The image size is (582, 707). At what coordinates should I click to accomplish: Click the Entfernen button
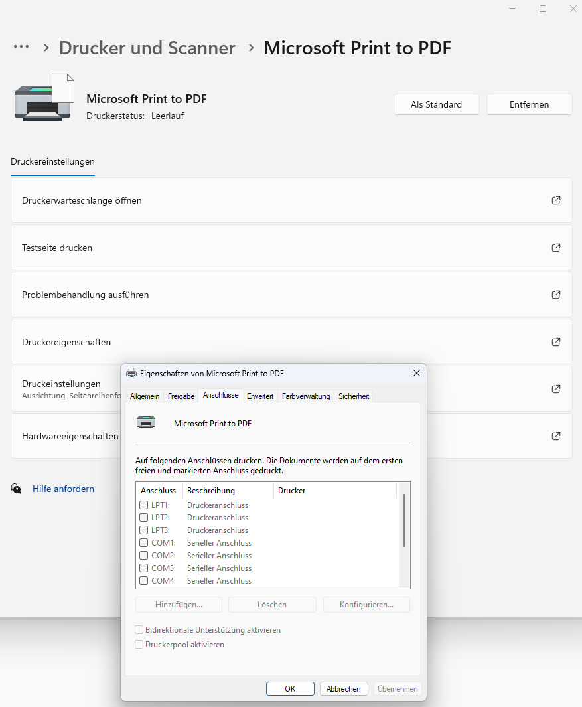pyautogui.click(x=530, y=104)
